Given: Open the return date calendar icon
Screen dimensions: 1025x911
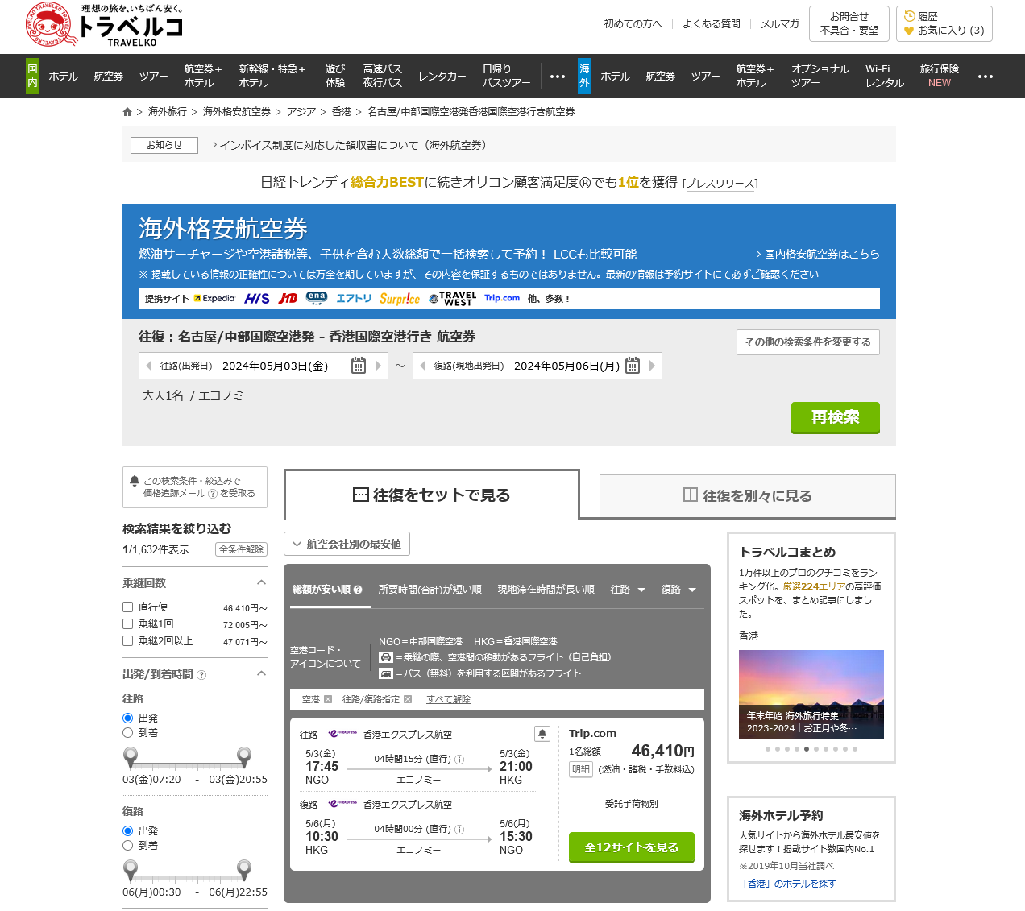Looking at the screenshot, I should (x=633, y=366).
